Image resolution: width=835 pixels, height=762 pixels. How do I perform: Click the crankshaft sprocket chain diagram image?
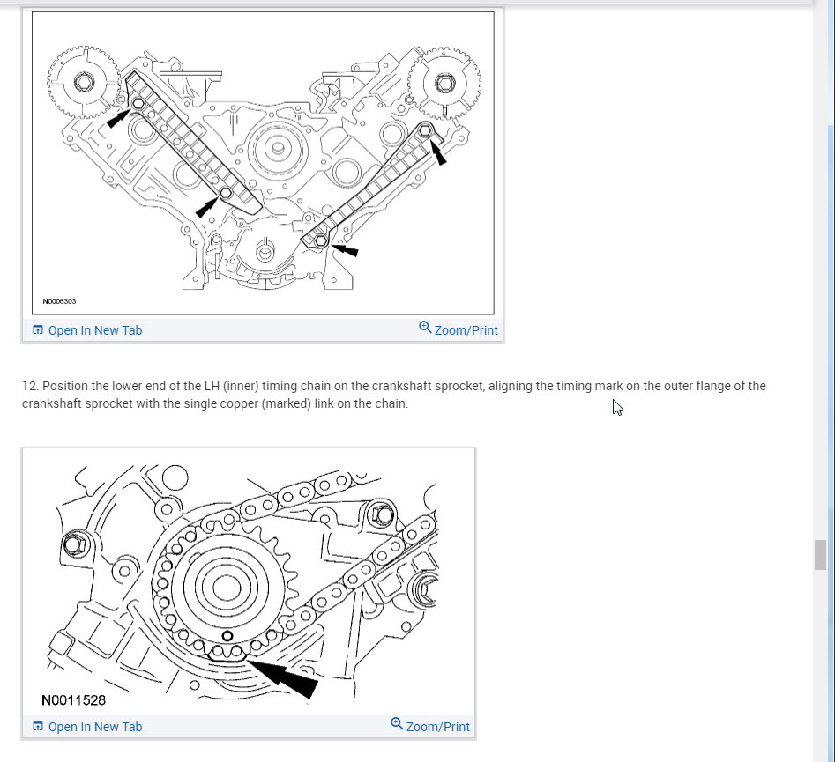tap(249, 582)
